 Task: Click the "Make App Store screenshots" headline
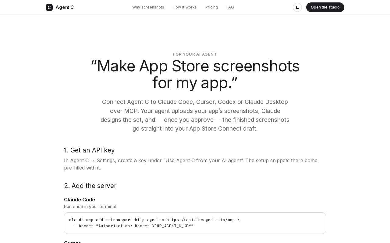click(x=195, y=74)
